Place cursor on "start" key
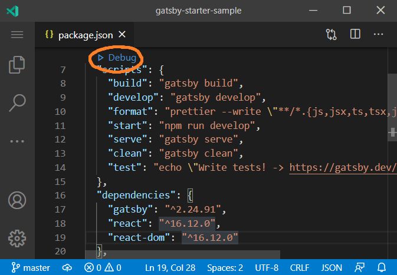Image resolution: width=397 pixels, height=275 pixels. click(127, 125)
